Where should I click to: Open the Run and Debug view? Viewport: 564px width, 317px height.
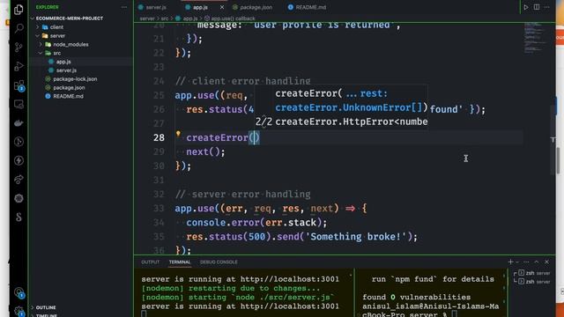[x=19, y=66]
